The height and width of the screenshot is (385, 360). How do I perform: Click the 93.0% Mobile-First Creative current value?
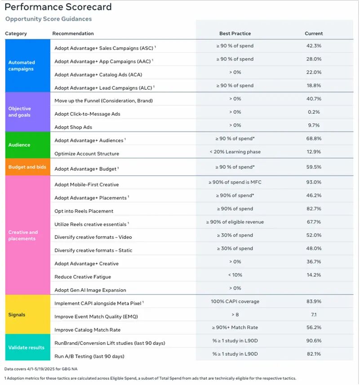point(313,182)
